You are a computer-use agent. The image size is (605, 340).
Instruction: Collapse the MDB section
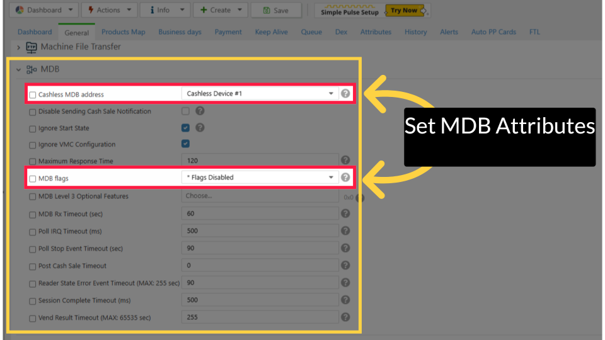[x=18, y=70]
